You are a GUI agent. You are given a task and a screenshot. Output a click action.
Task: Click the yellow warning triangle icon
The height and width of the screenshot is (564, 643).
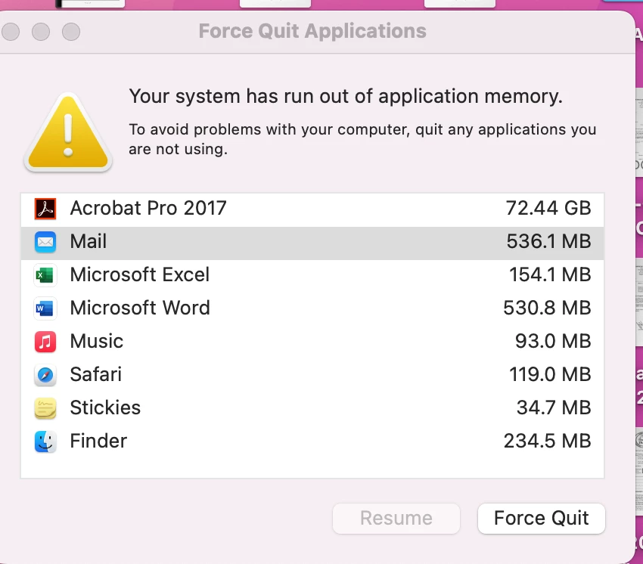[x=68, y=133]
